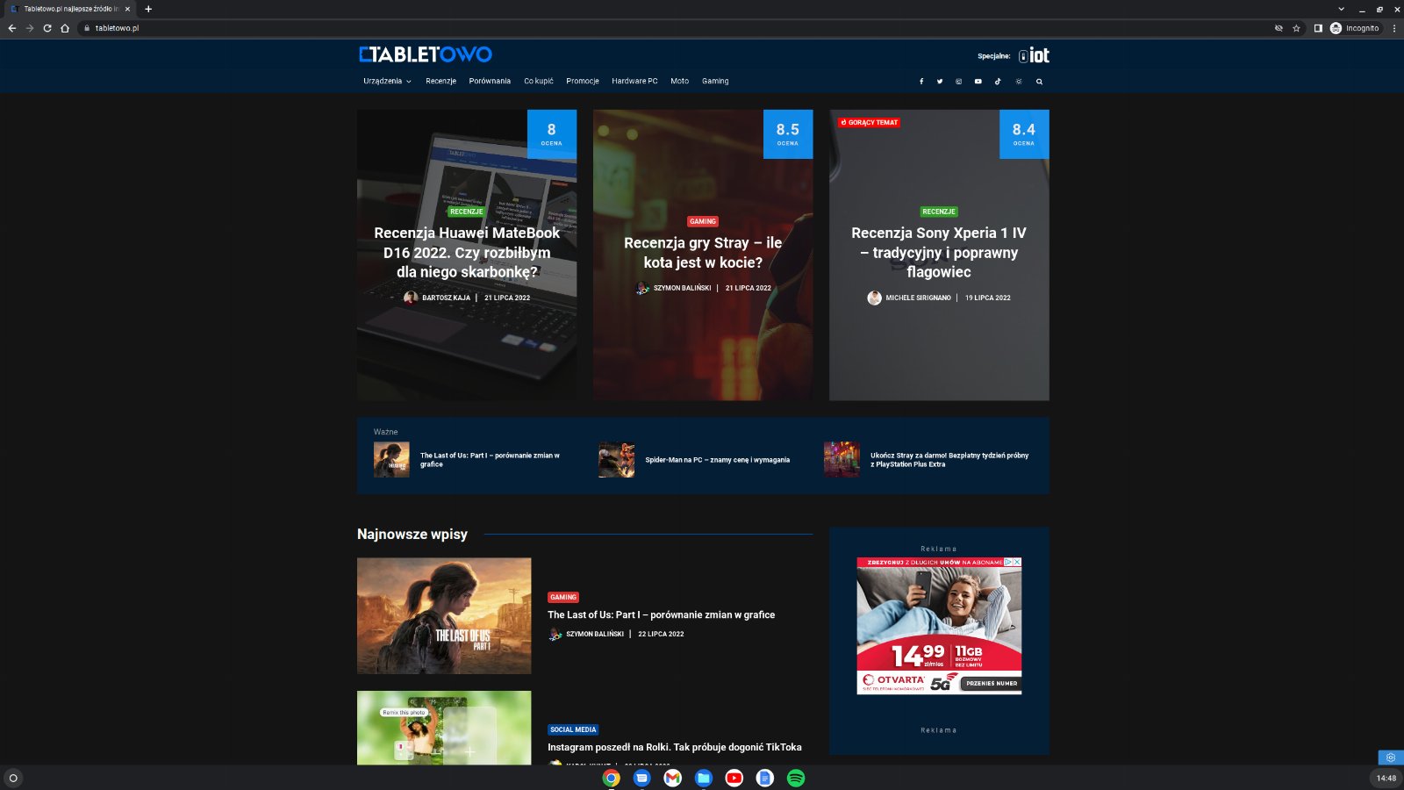Open Huawei MateBook D16 2022 review headline
1404x790 pixels.
[467, 252]
